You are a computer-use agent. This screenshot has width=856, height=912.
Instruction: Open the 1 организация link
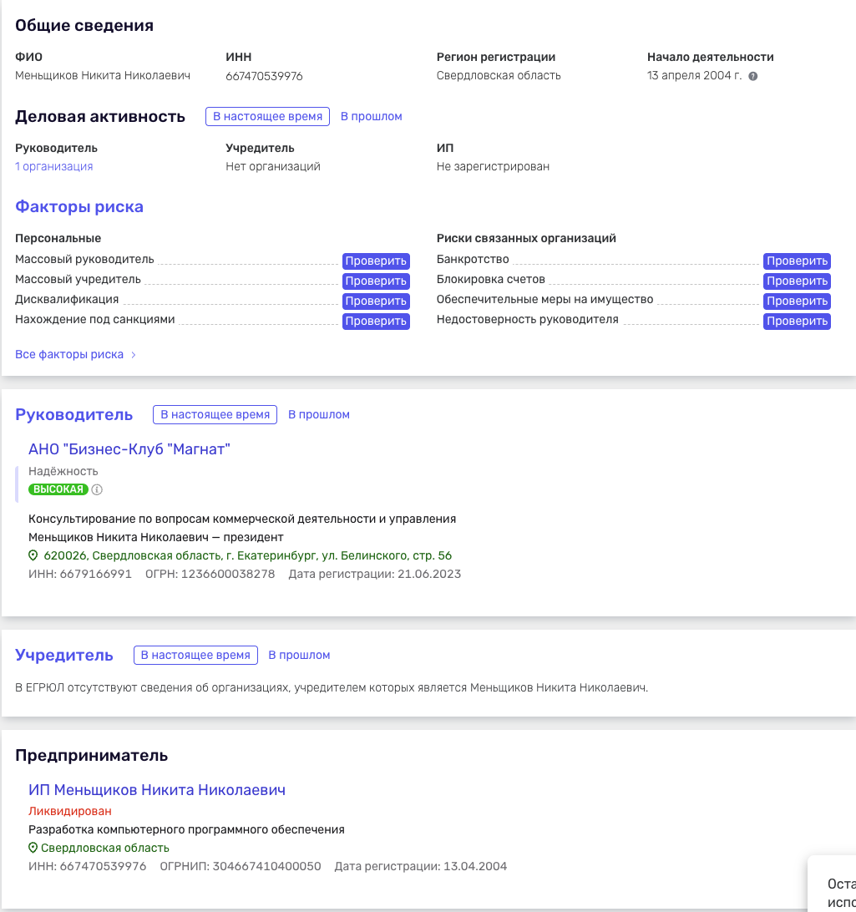point(54,166)
